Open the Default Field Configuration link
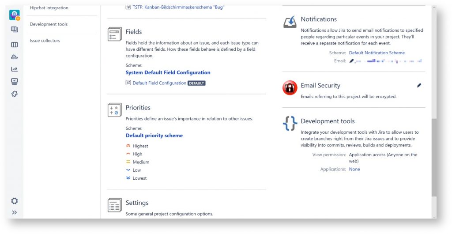452x234 pixels. pos(159,83)
